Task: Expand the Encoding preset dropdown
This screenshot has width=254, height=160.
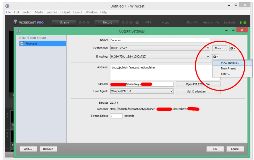Action: coord(160,57)
